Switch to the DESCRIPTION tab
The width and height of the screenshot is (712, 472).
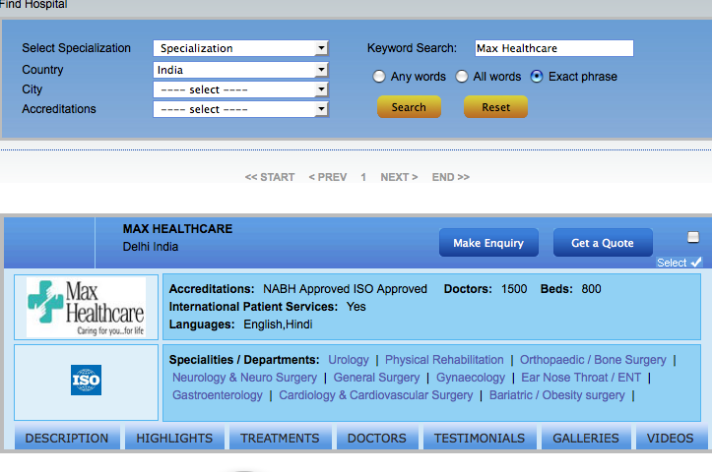click(x=67, y=438)
